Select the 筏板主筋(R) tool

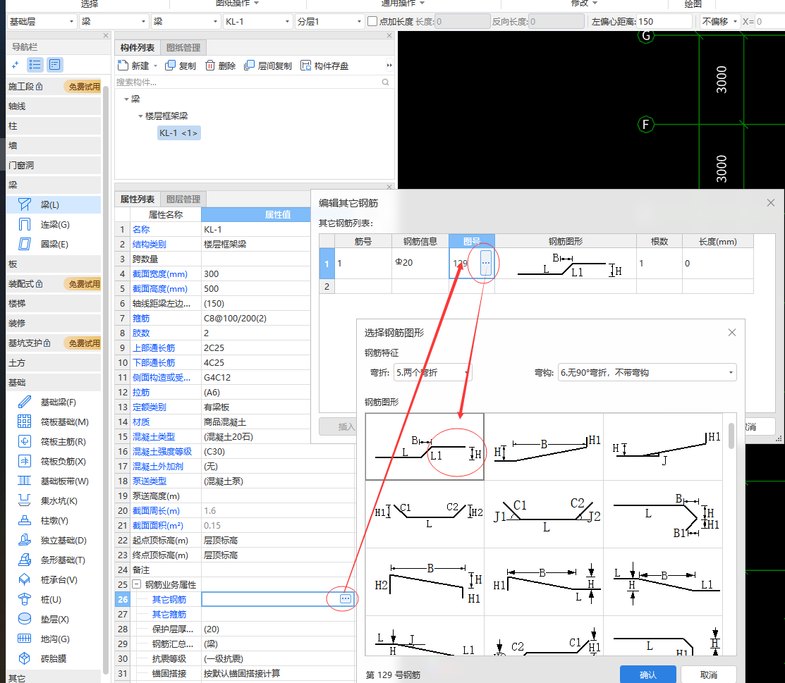(x=54, y=442)
